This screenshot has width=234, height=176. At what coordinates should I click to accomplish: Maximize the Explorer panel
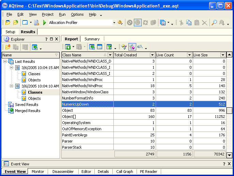51,39
